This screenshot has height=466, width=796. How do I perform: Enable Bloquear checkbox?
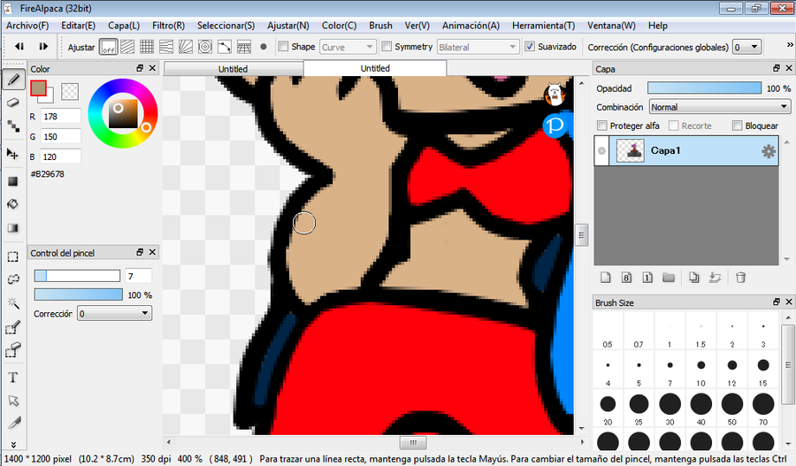tap(737, 126)
